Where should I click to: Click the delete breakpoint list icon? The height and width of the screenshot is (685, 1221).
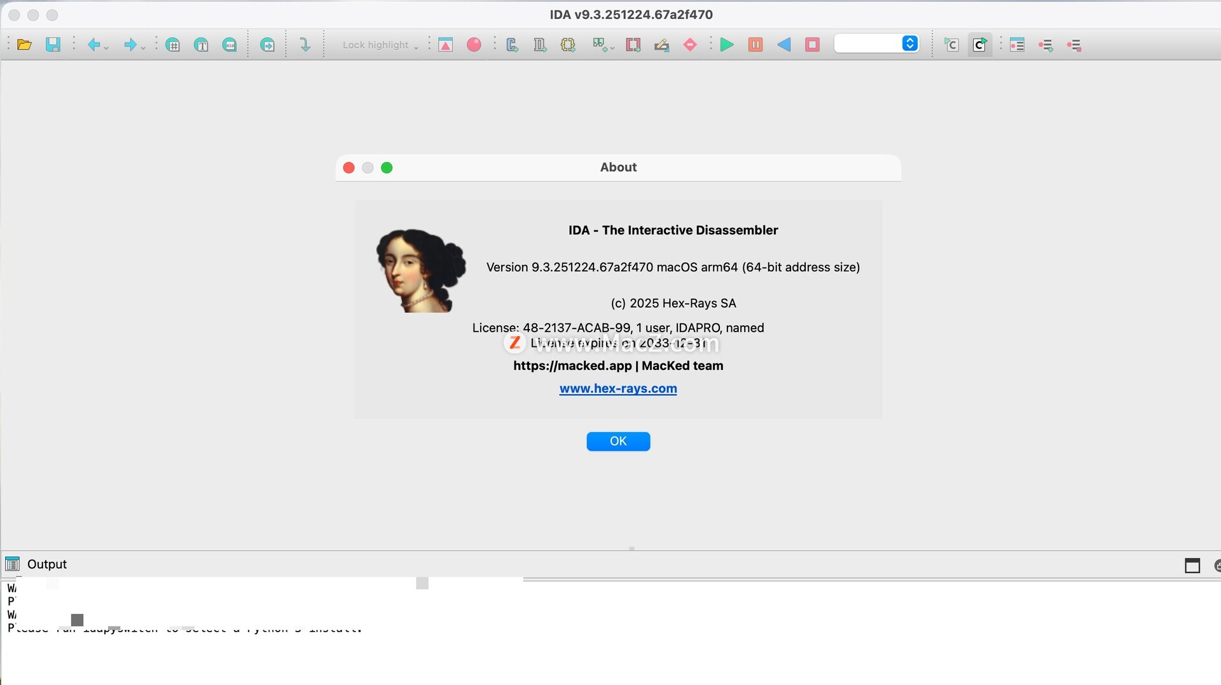click(1074, 44)
